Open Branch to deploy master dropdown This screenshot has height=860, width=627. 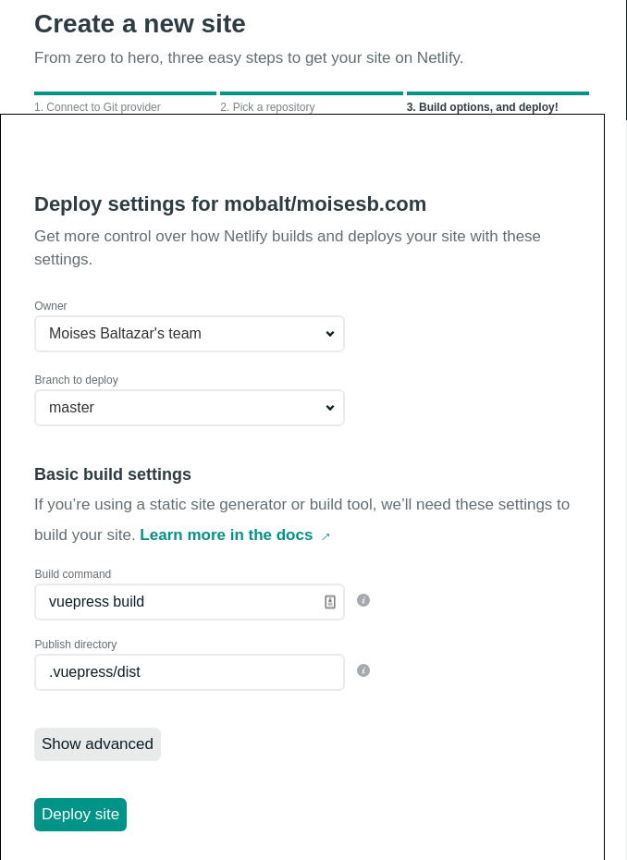(x=190, y=408)
